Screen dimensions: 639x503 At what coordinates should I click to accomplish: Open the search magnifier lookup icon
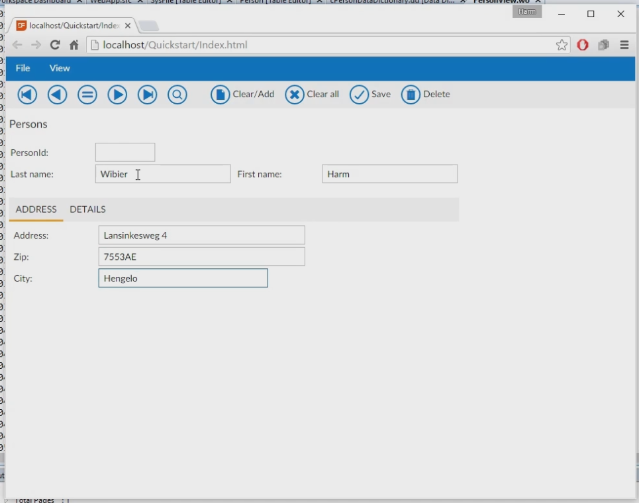[x=177, y=95]
